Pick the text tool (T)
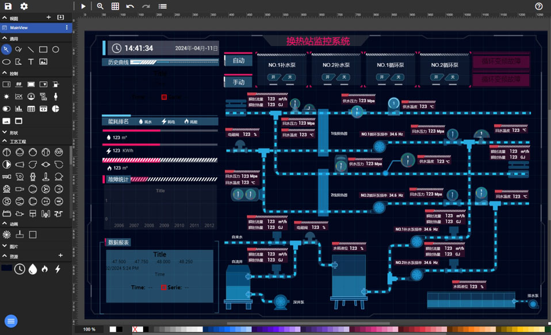This screenshot has width=551, height=335. [x=31, y=62]
